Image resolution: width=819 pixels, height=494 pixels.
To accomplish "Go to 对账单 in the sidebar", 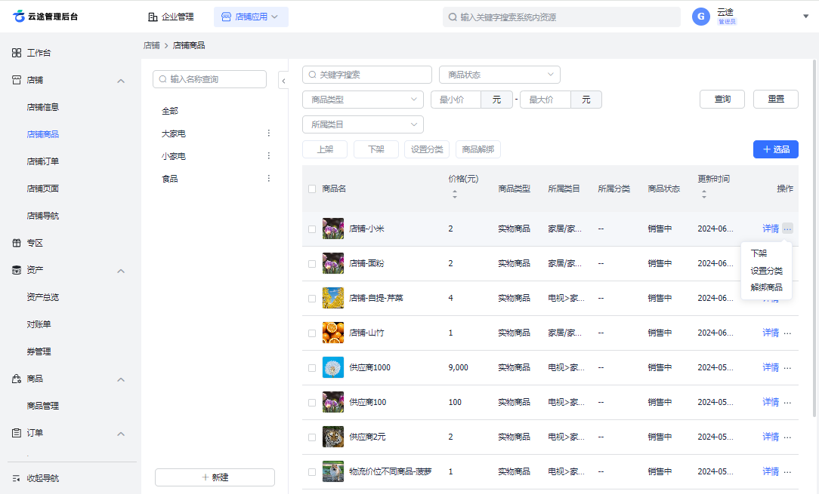I will click(39, 324).
